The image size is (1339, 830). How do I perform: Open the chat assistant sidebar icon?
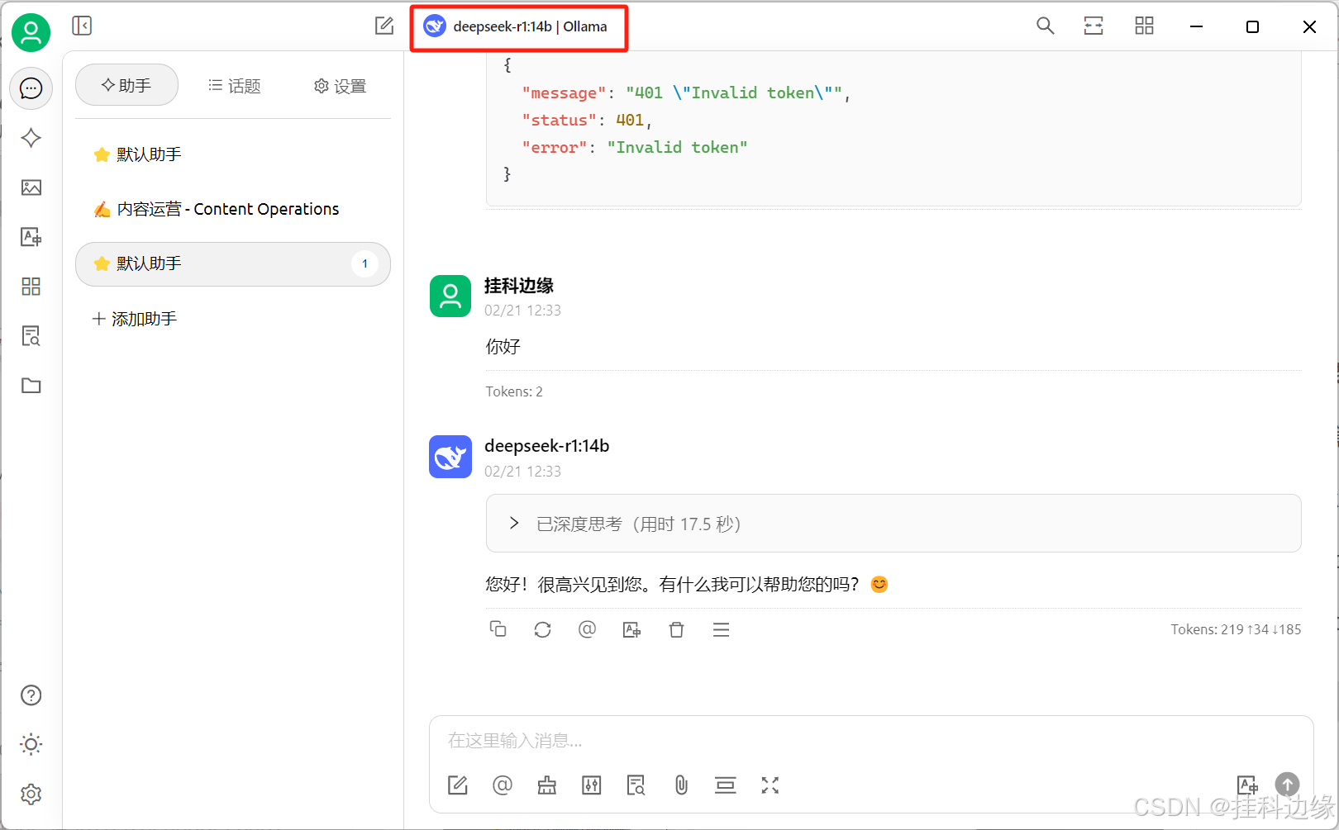click(31, 88)
